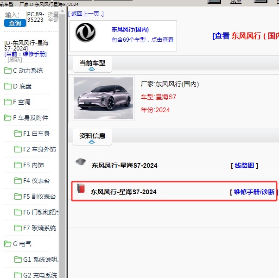Screen dimensions: 279x278
Task: Click folder icon beside F2 车身外饰
Action: click(x=18, y=149)
